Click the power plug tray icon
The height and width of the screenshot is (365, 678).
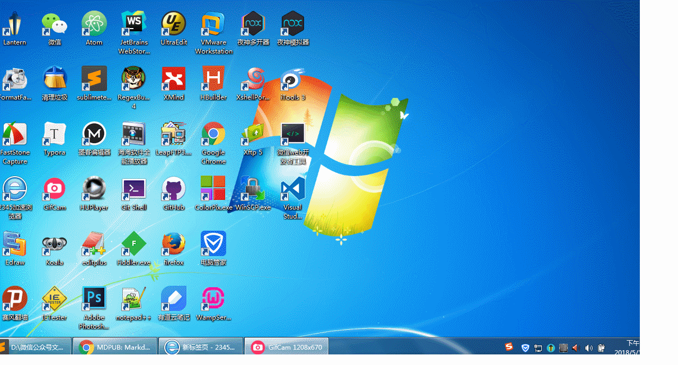click(602, 348)
